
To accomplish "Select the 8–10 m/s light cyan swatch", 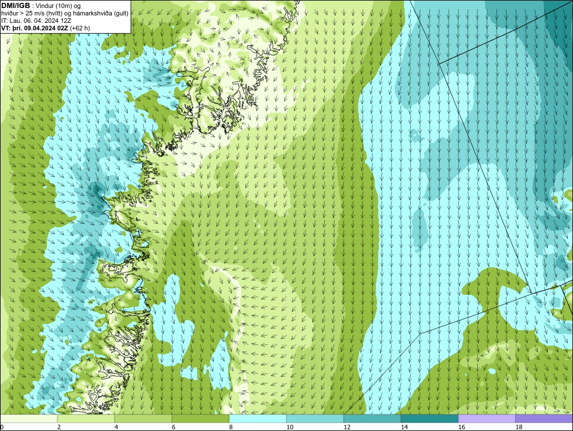I will point(258,418).
